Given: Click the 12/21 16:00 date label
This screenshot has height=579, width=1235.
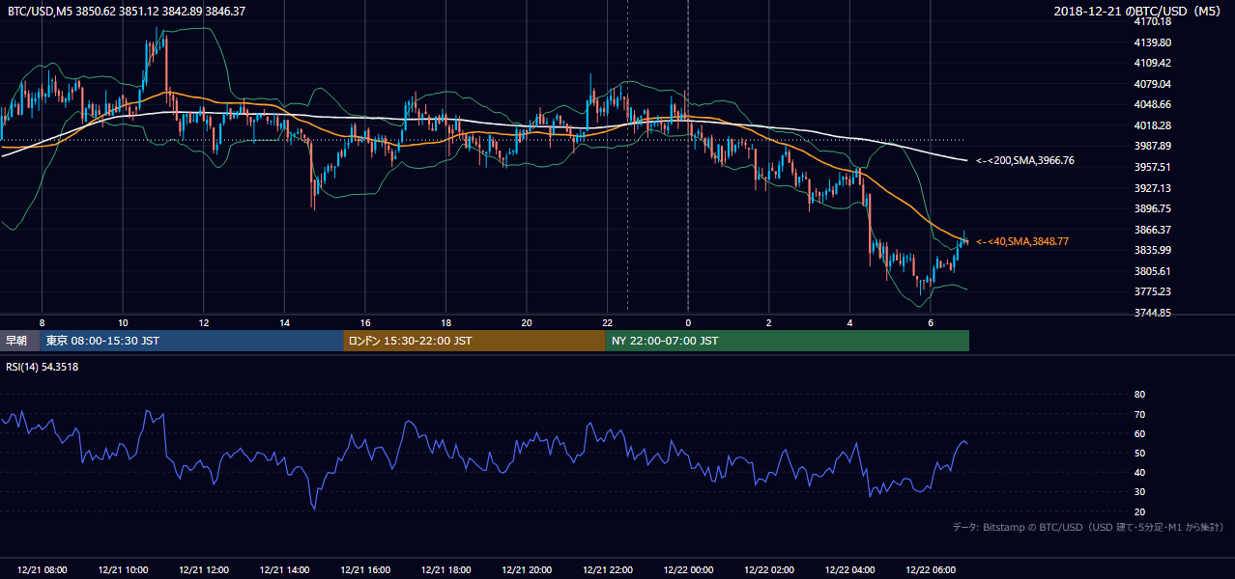Looking at the screenshot, I should tap(365, 570).
